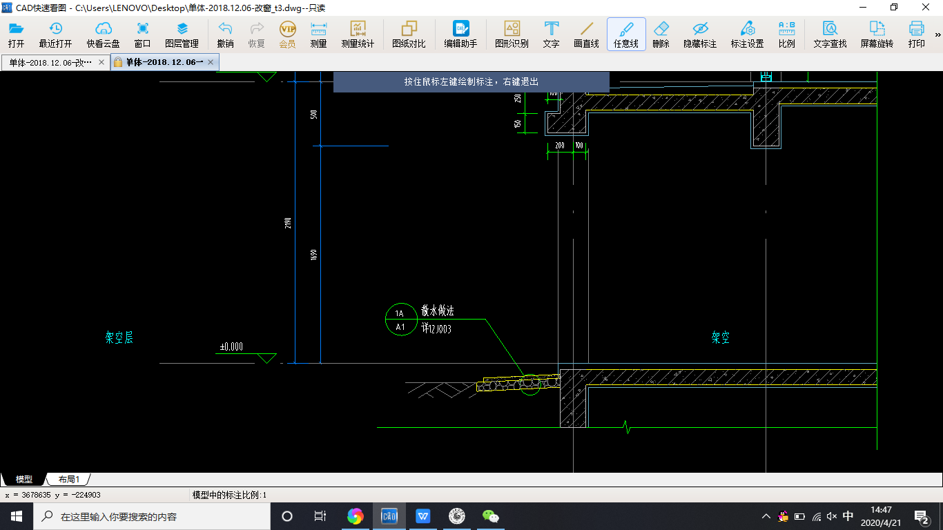Screen dimensions: 943x530
Task: Open the colorful browser taskbar icon
Action: pyautogui.click(x=355, y=516)
